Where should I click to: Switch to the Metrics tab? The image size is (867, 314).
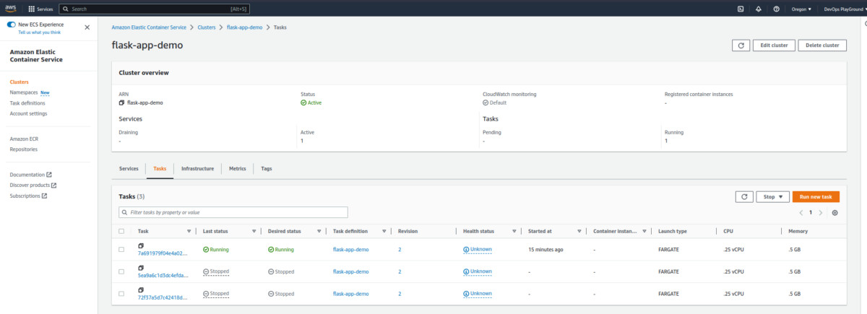(x=238, y=168)
